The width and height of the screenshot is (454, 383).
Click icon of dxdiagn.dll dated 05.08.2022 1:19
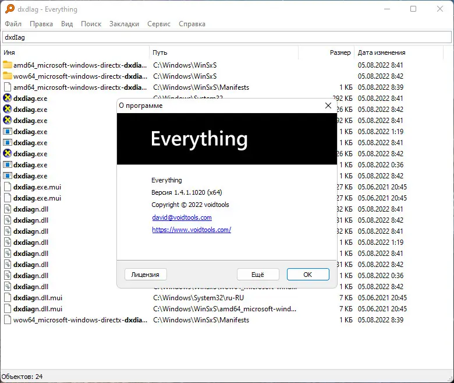tap(8, 242)
